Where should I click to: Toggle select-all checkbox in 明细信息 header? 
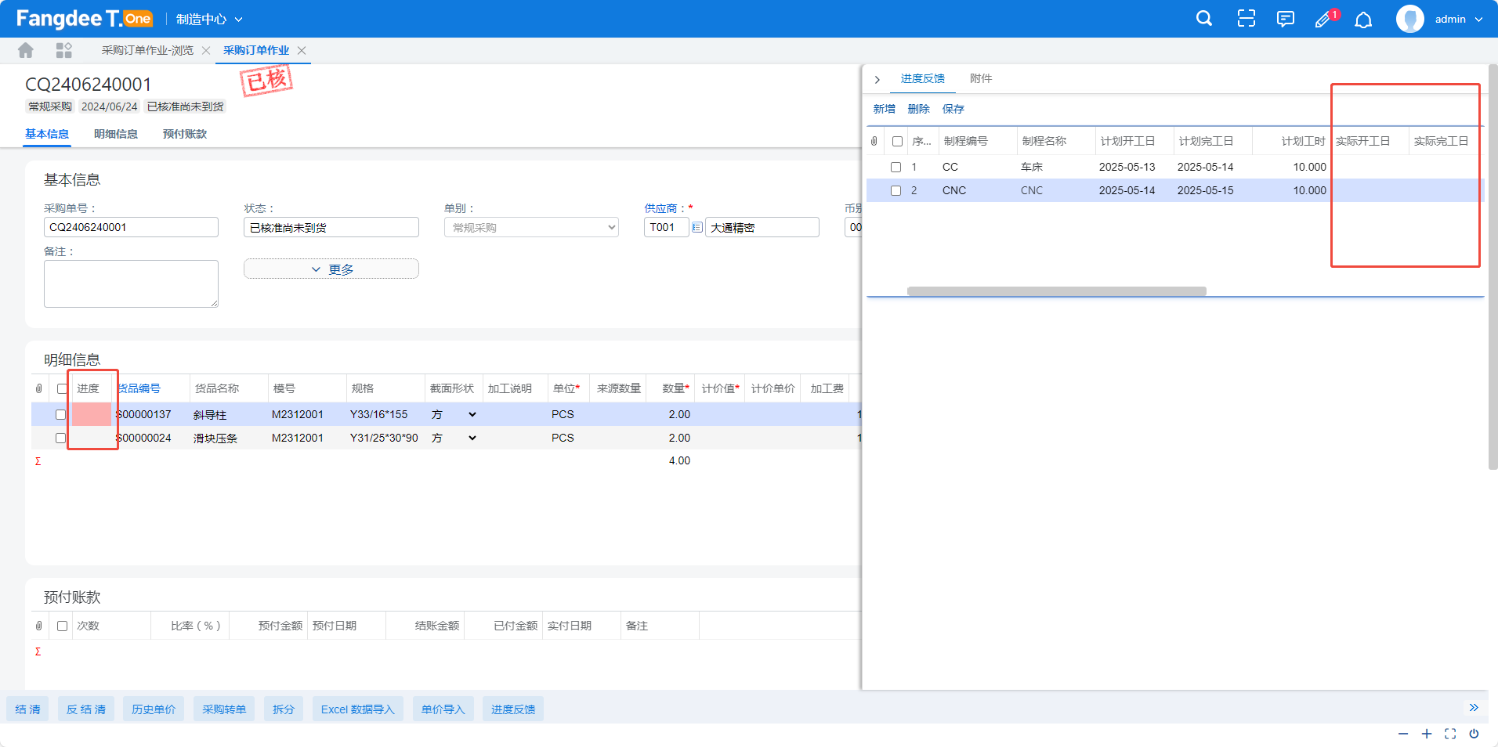(62, 388)
